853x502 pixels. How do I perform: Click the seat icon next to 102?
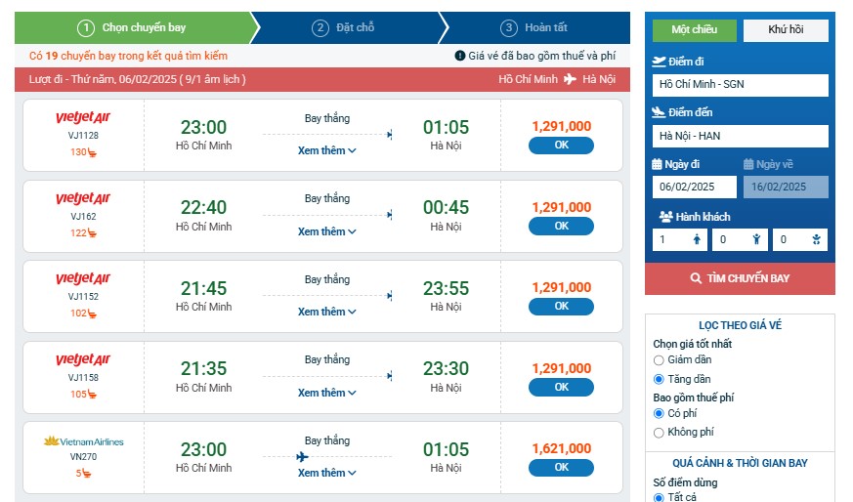[92, 314]
